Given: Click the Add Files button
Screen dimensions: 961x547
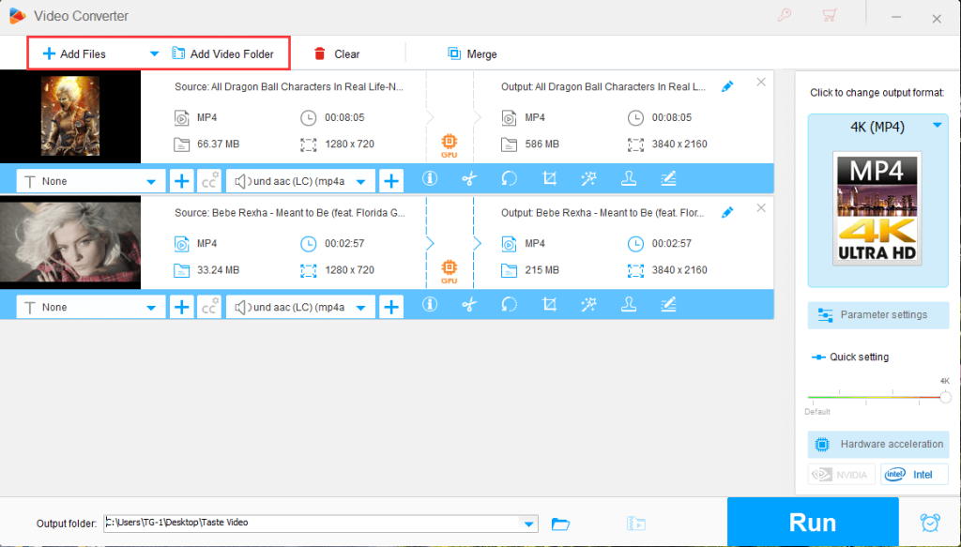Looking at the screenshot, I should [74, 53].
